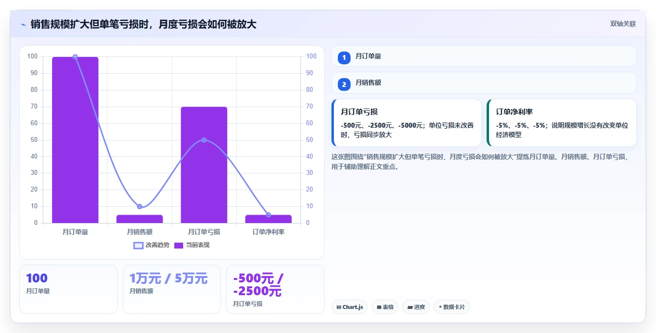Click the line point above 月销售额
Screen dimensions: 656x333
[x=139, y=206]
